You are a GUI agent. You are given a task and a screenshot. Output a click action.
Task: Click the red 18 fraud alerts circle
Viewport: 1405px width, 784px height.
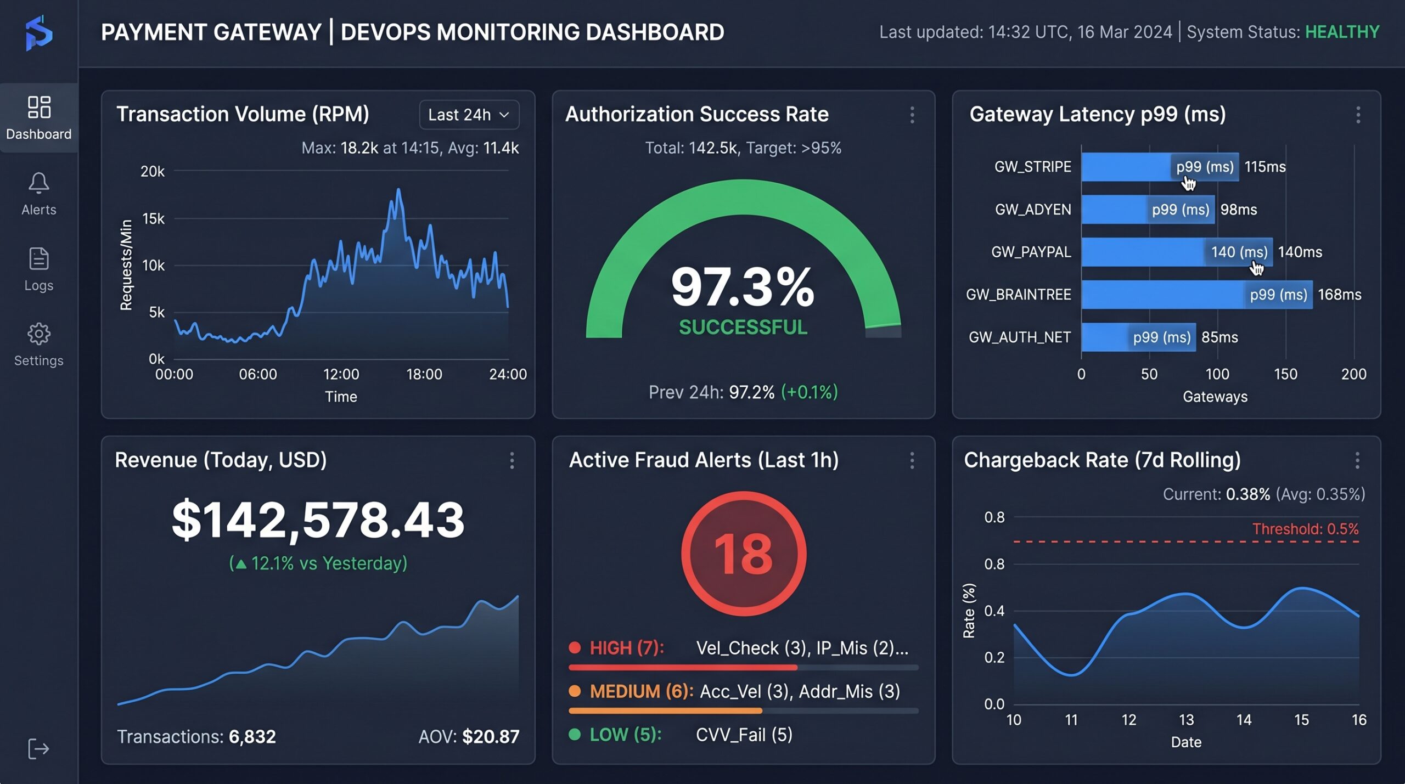tap(744, 554)
